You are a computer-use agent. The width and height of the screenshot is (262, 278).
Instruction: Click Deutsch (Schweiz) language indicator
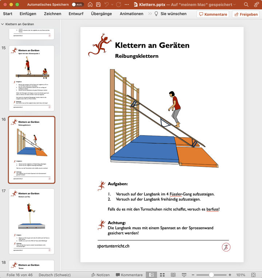click(x=55, y=275)
